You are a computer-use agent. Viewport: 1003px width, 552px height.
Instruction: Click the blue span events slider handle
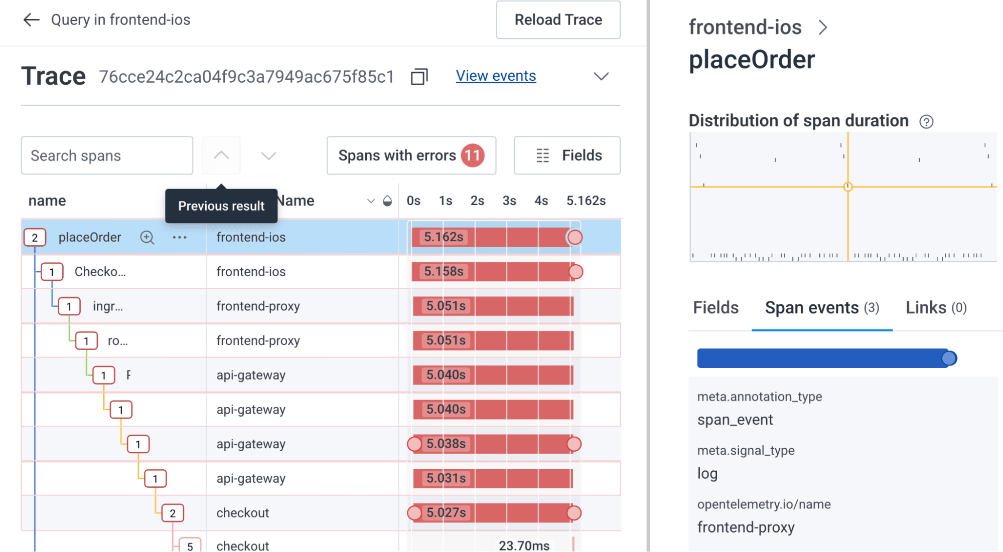point(949,358)
